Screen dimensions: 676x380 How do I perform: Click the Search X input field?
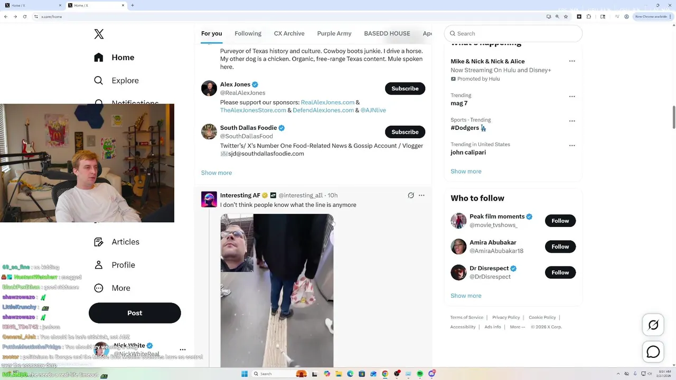tap(513, 33)
